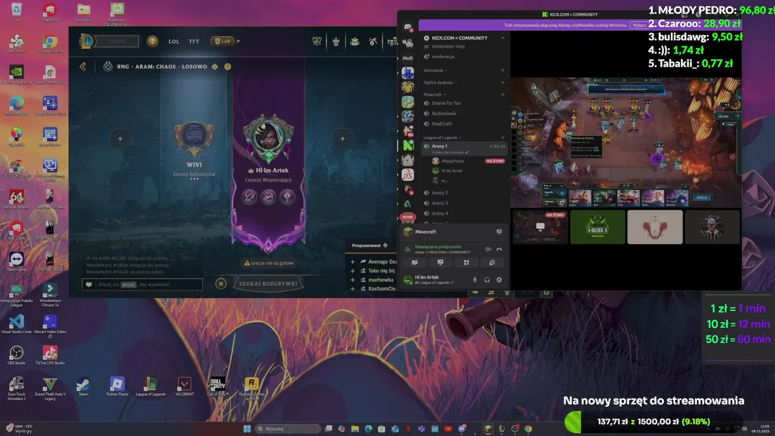Select the X-GUZIEC-X participant tile
This screenshot has width=775, height=436.
pyautogui.click(x=598, y=227)
